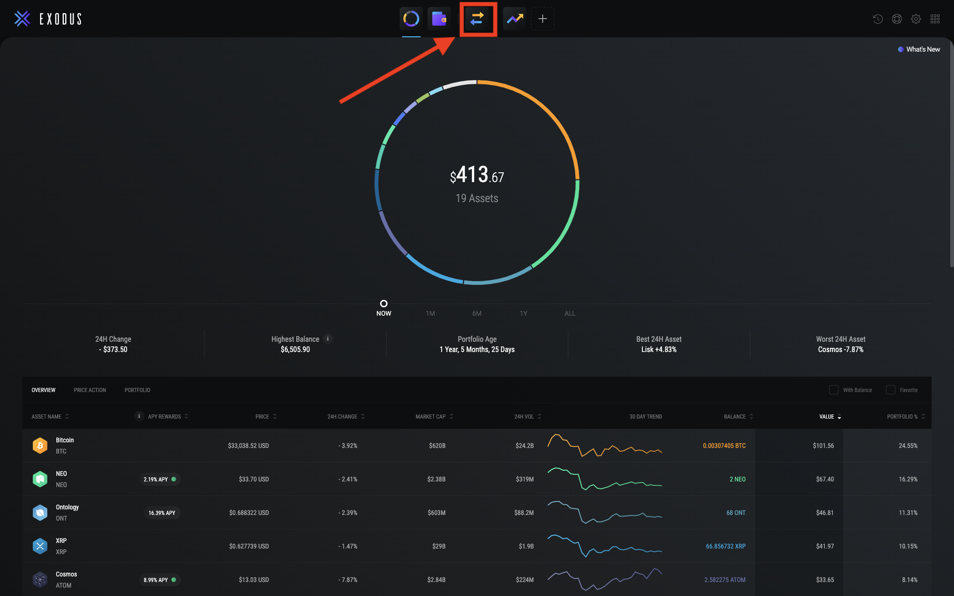954x596 pixels.
Task: Open the apps grid icon
Action: click(935, 19)
